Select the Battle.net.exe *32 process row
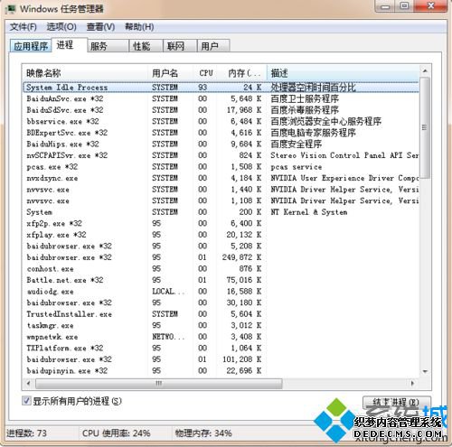 click(221, 280)
